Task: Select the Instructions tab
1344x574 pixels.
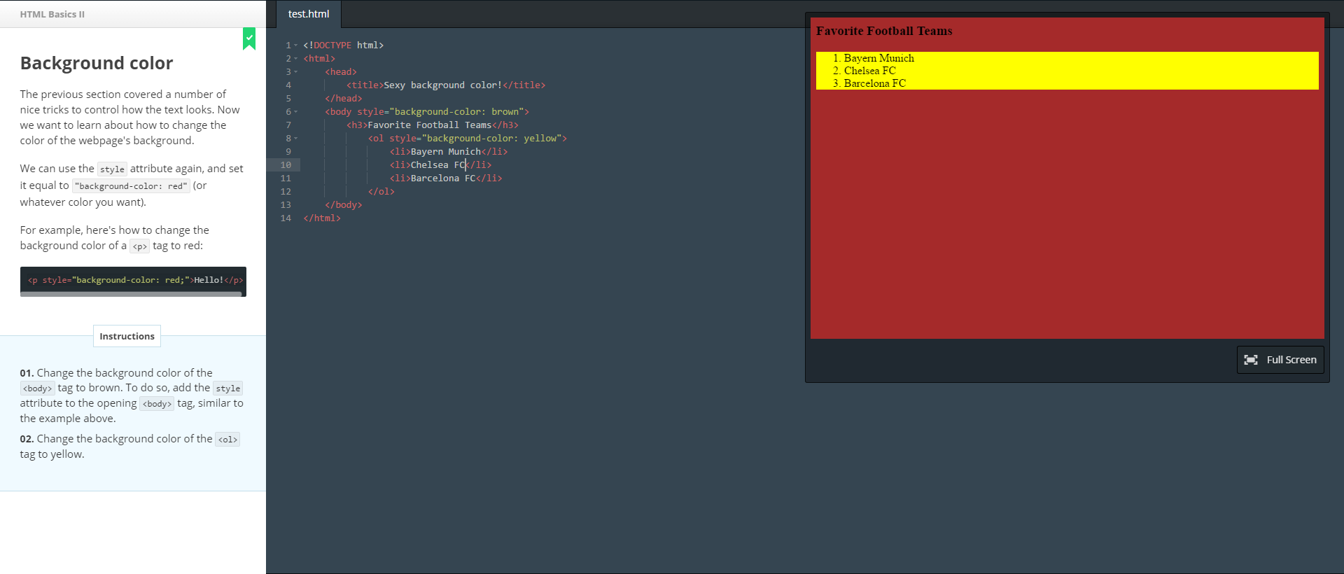Action: (127, 337)
